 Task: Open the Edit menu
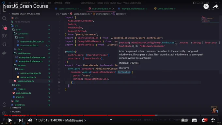16,3
